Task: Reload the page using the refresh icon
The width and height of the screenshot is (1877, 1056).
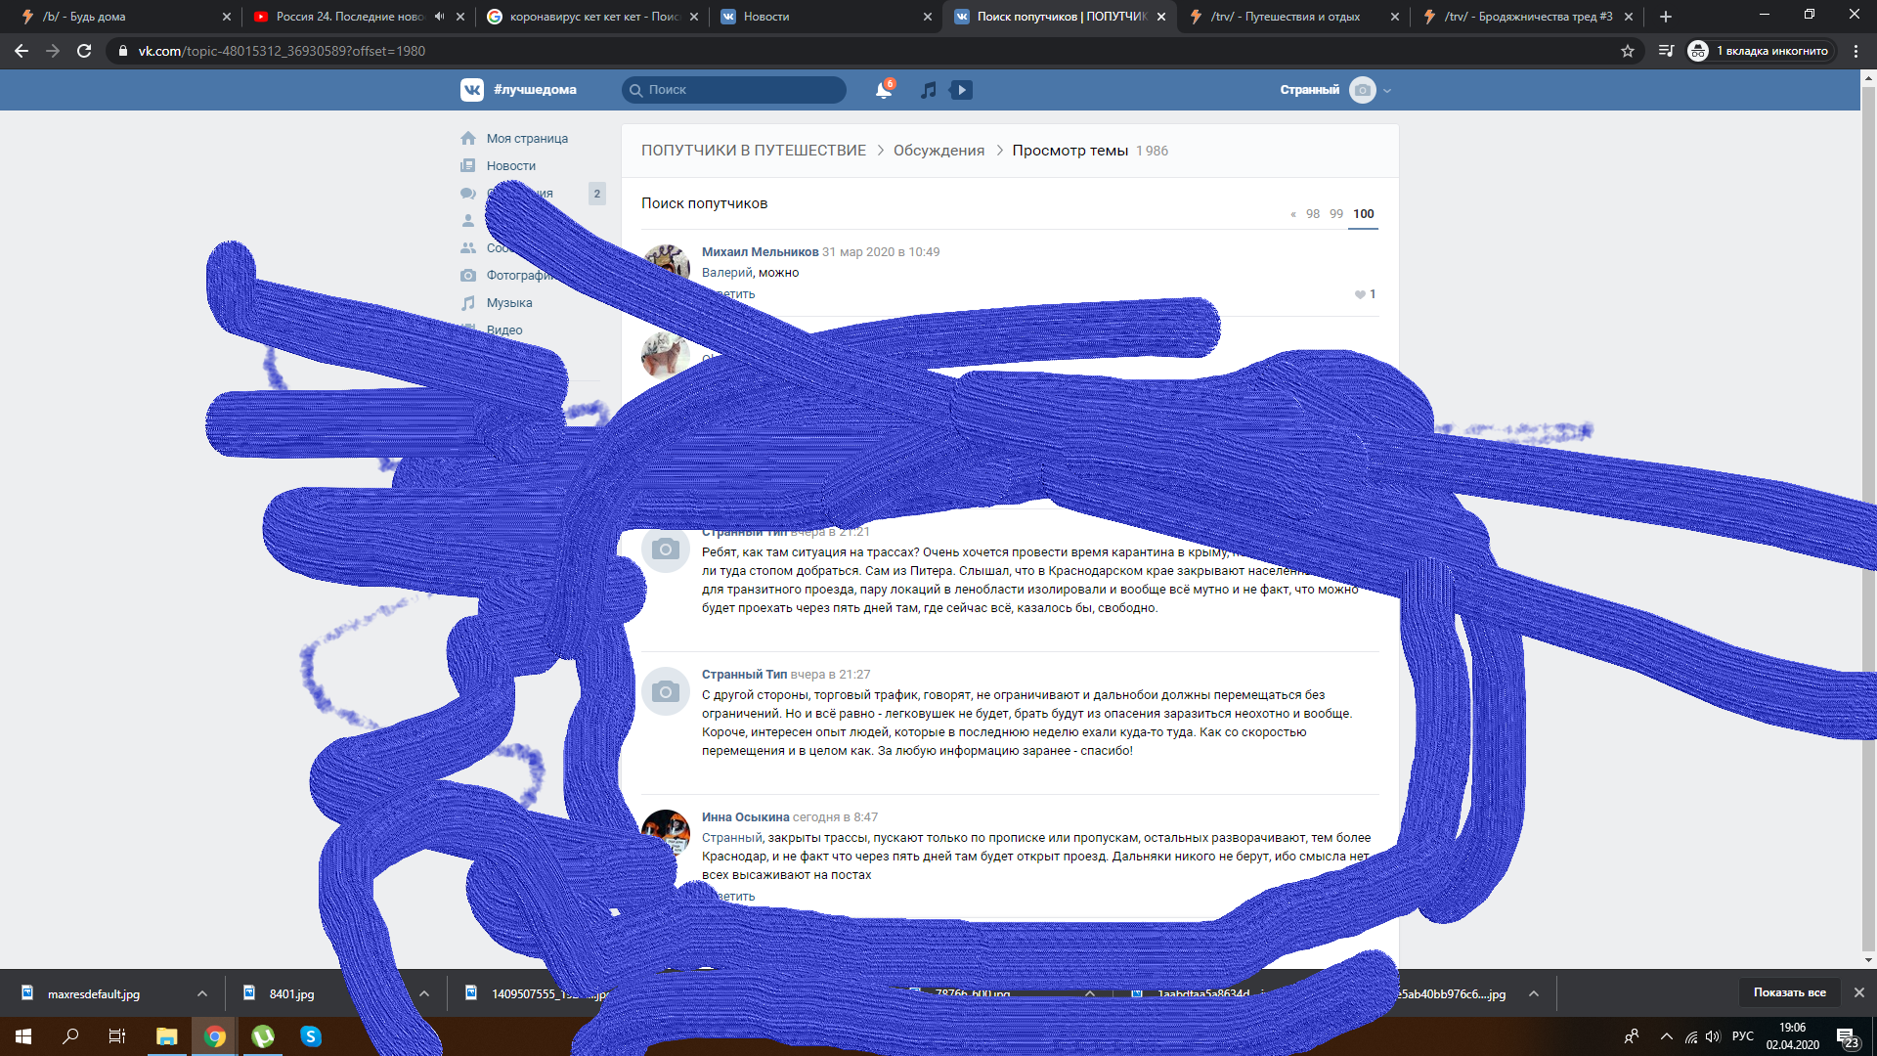Action: (84, 51)
